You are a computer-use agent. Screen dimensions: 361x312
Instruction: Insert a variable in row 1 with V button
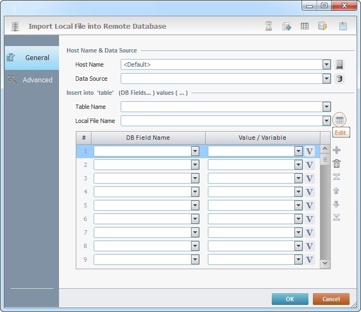(x=310, y=151)
